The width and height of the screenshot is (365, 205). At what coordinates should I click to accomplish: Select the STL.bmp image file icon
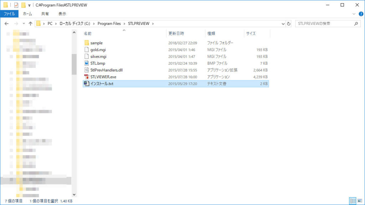pos(86,63)
